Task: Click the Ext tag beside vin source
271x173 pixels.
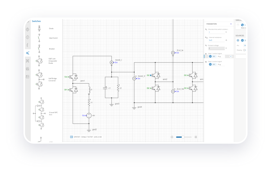Action: [83, 116]
